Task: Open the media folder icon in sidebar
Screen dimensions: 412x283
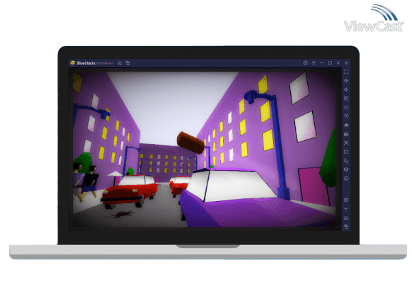Action: pos(346,152)
